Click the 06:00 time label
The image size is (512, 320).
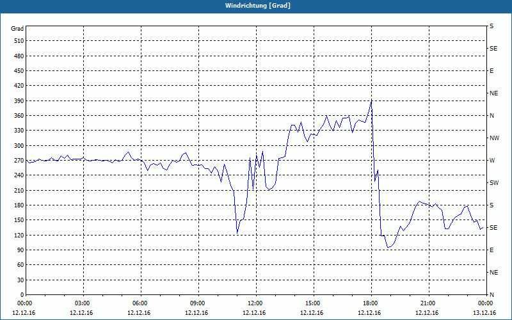[141, 303]
